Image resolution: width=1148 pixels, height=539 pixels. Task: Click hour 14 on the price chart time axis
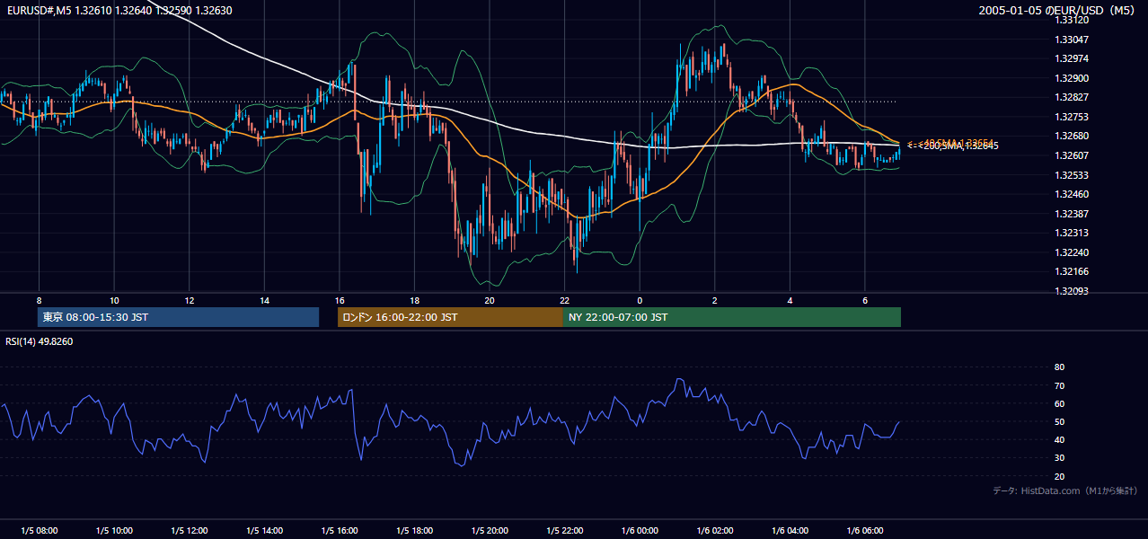[x=264, y=300]
